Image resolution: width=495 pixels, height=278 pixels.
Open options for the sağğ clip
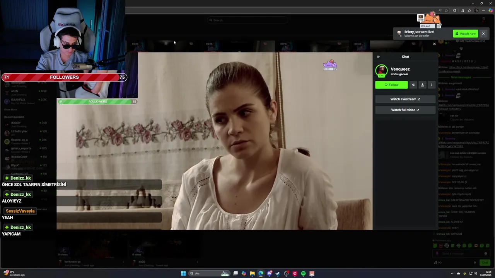point(197,262)
